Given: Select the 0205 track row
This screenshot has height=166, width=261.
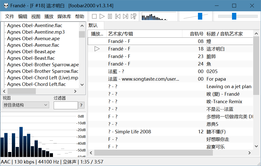Looking at the screenshot, I should 170,71.
